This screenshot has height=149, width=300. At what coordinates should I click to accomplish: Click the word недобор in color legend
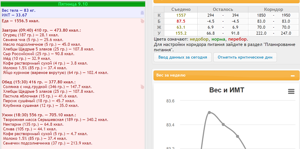(x=199, y=39)
